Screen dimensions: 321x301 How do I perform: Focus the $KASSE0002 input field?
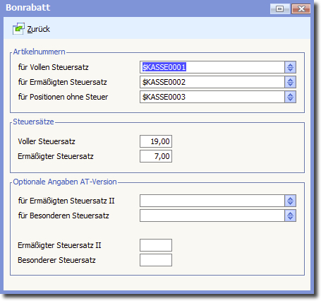tap(212, 82)
